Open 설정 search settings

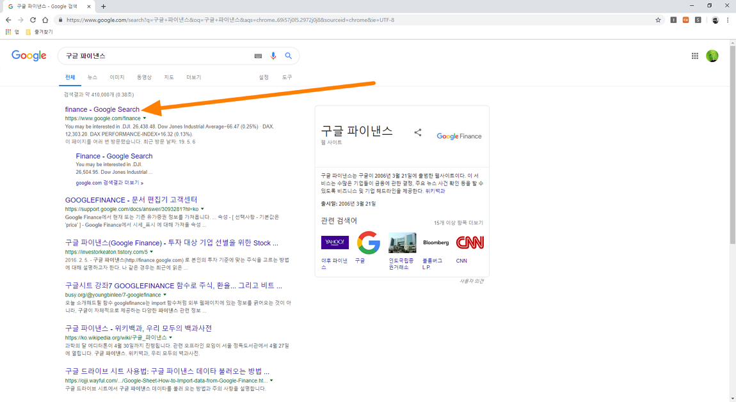point(264,77)
